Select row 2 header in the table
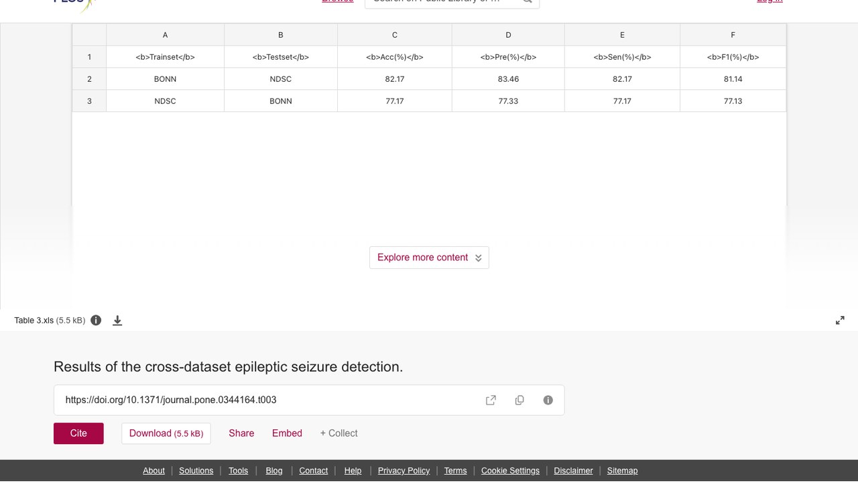 pyautogui.click(x=89, y=79)
